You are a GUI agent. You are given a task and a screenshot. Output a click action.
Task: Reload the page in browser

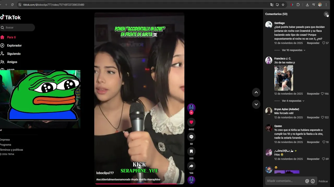coord(12,5)
